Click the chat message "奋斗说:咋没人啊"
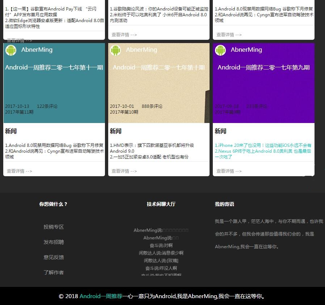This screenshot has height=305, width=325. pos(161,268)
